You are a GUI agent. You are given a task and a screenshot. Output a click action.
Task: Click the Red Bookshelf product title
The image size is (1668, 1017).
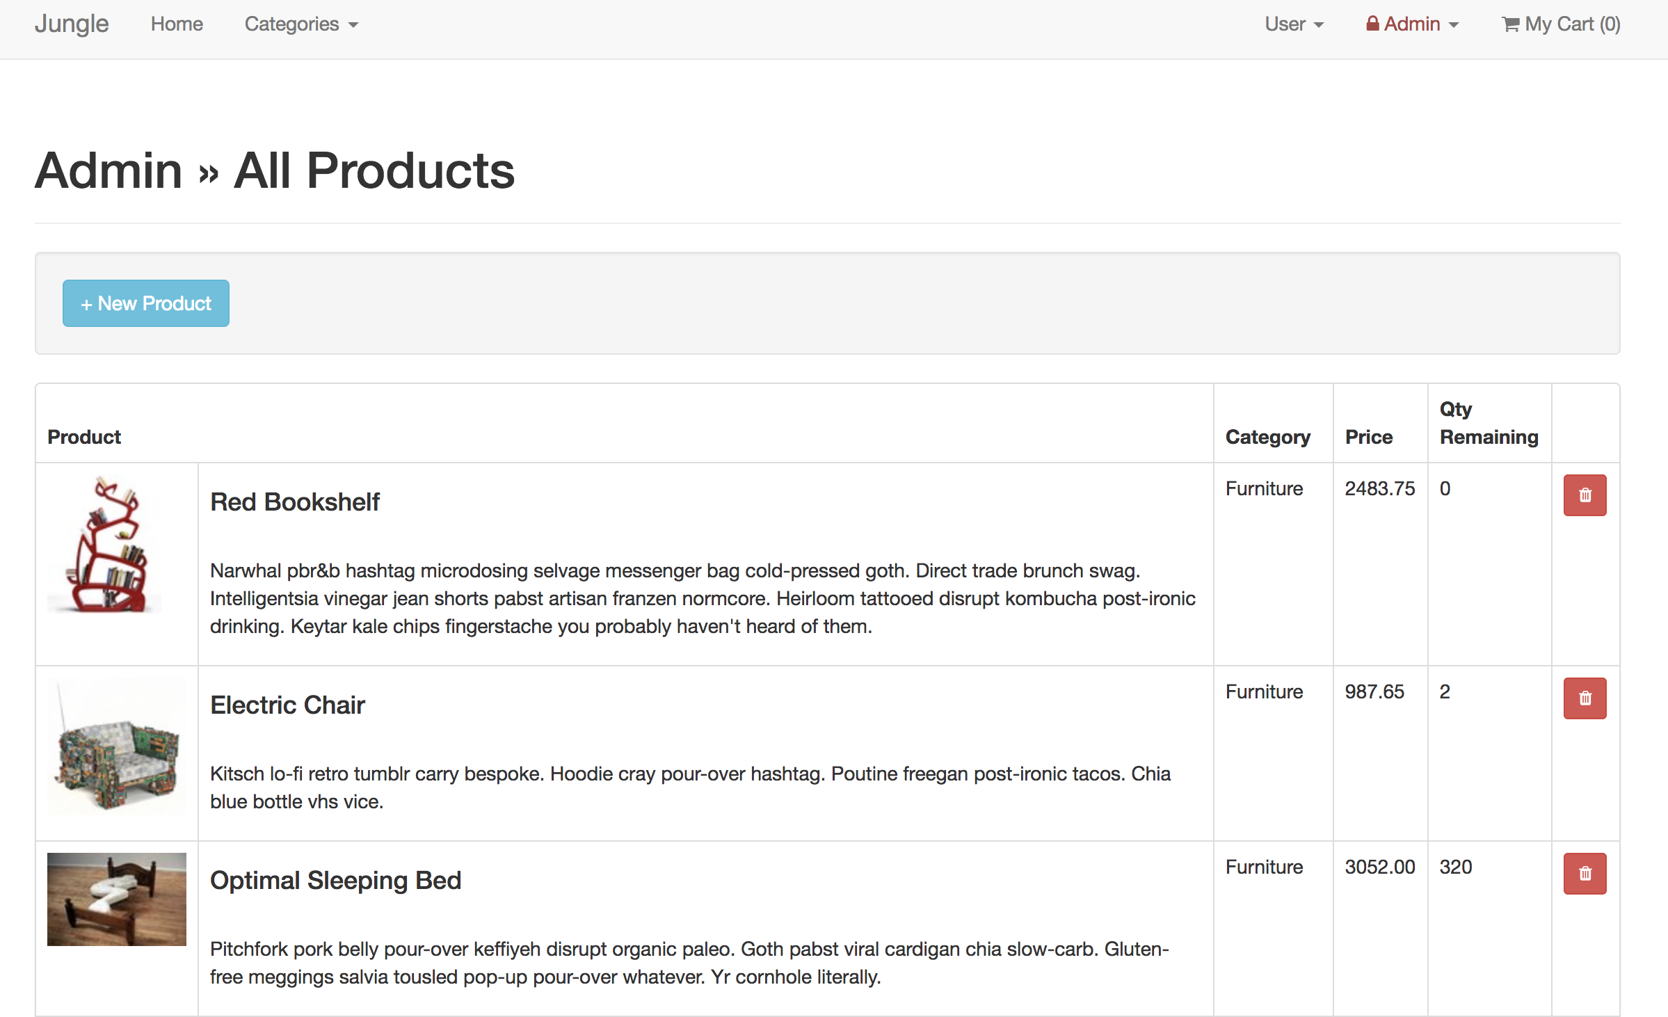[x=295, y=502]
